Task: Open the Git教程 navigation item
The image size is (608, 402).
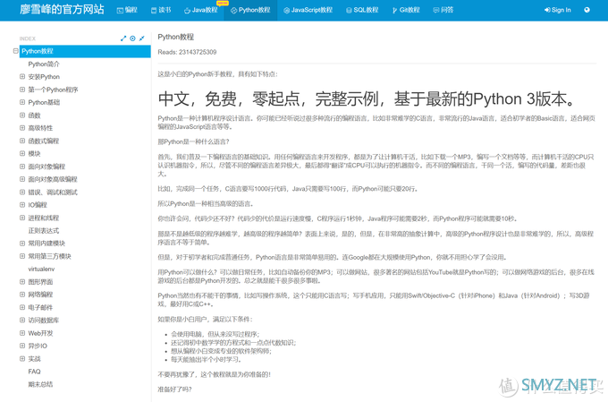Action: pos(406,10)
